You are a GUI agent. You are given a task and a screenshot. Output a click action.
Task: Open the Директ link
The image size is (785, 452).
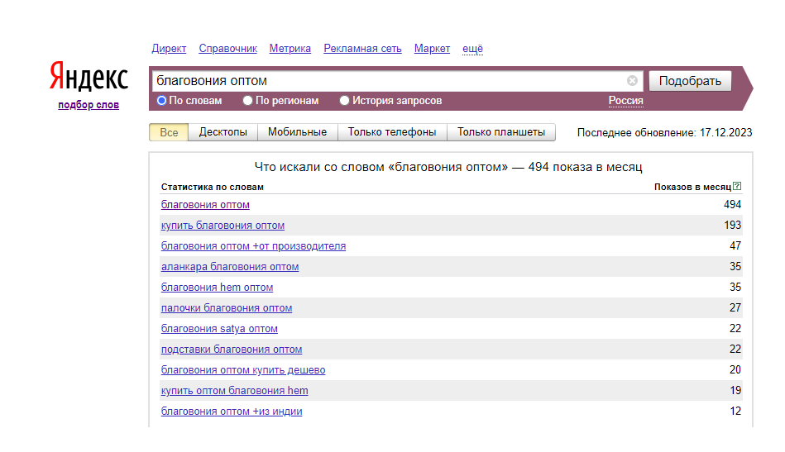click(x=169, y=49)
